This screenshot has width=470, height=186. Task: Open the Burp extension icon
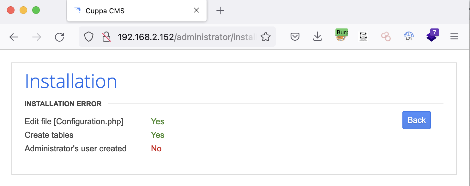(x=341, y=36)
